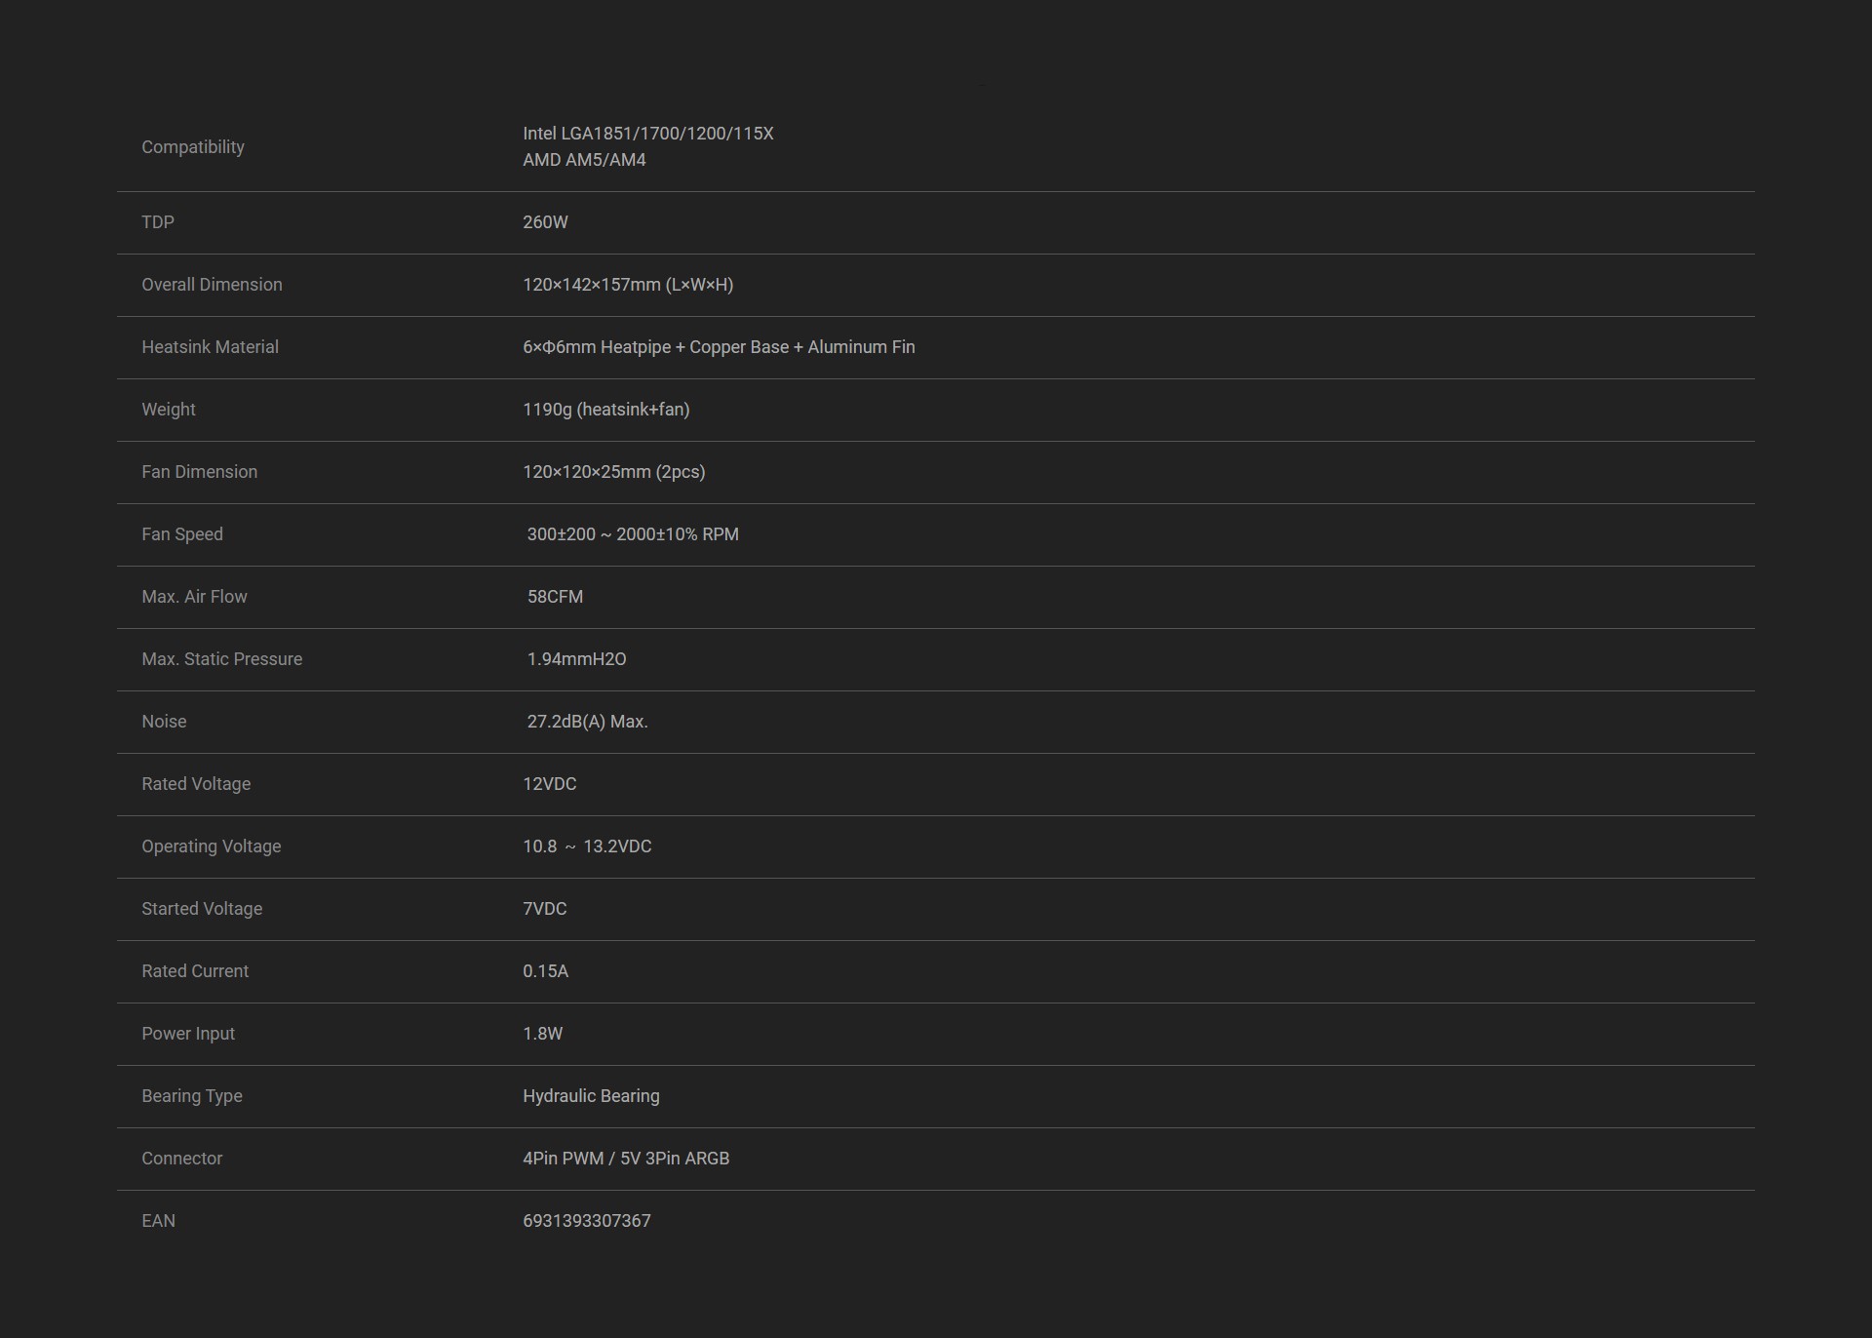Click the 0.15A rated current value
This screenshot has height=1338, width=1872.
click(x=545, y=971)
